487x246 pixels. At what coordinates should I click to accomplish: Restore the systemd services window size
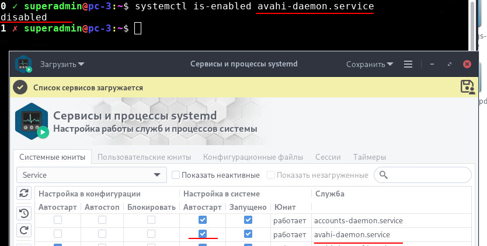point(450,64)
